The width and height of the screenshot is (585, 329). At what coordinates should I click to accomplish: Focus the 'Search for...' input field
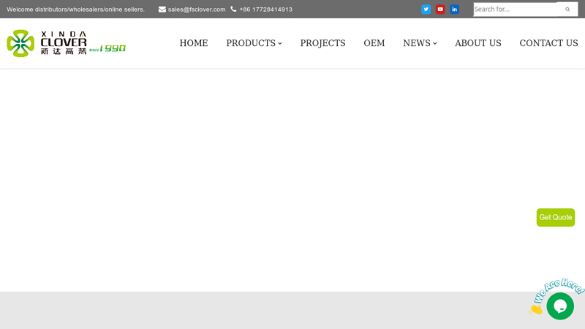[x=516, y=10]
